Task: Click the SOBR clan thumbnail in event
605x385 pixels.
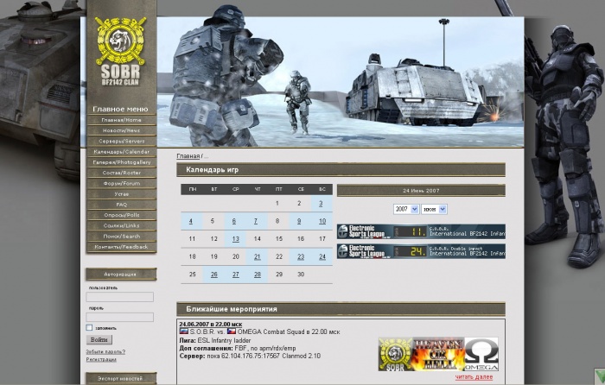Action: coord(395,355)
